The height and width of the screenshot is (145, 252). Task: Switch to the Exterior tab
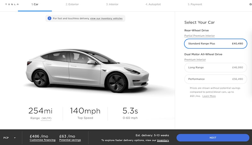(72, 4)
